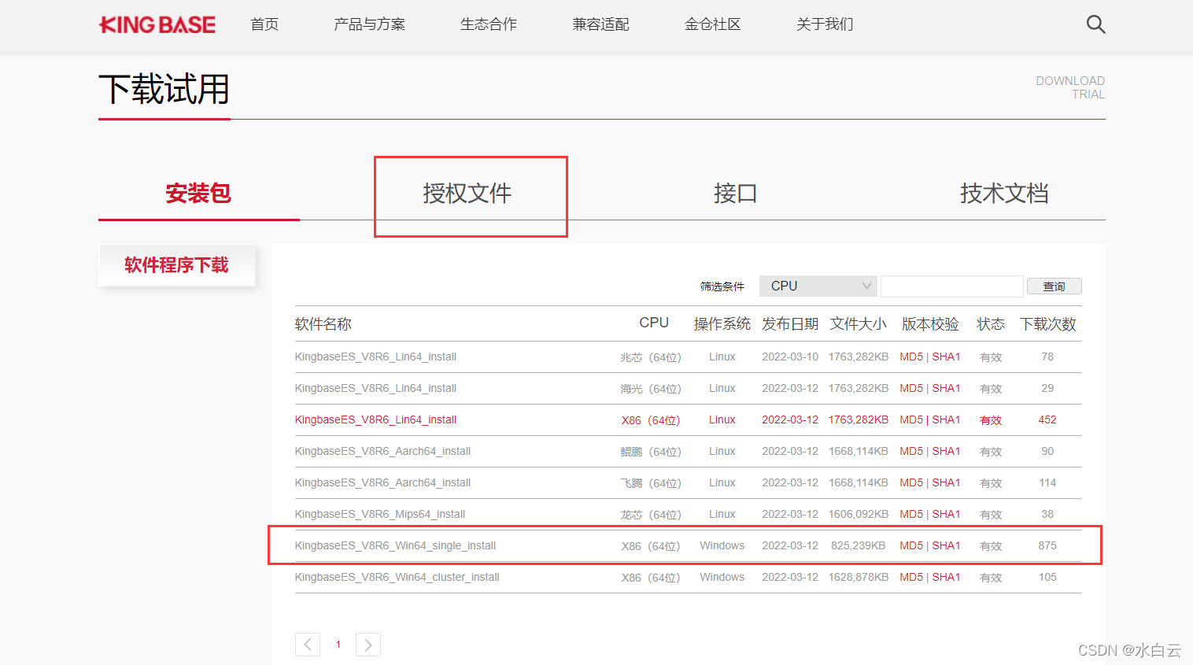Open the 兼容适配 menu item
Image resolution: width=1193 pixels, height=665 pixels.
(x=600, y=24)
